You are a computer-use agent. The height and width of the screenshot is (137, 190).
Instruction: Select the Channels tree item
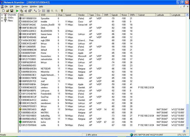coord(12,15)
